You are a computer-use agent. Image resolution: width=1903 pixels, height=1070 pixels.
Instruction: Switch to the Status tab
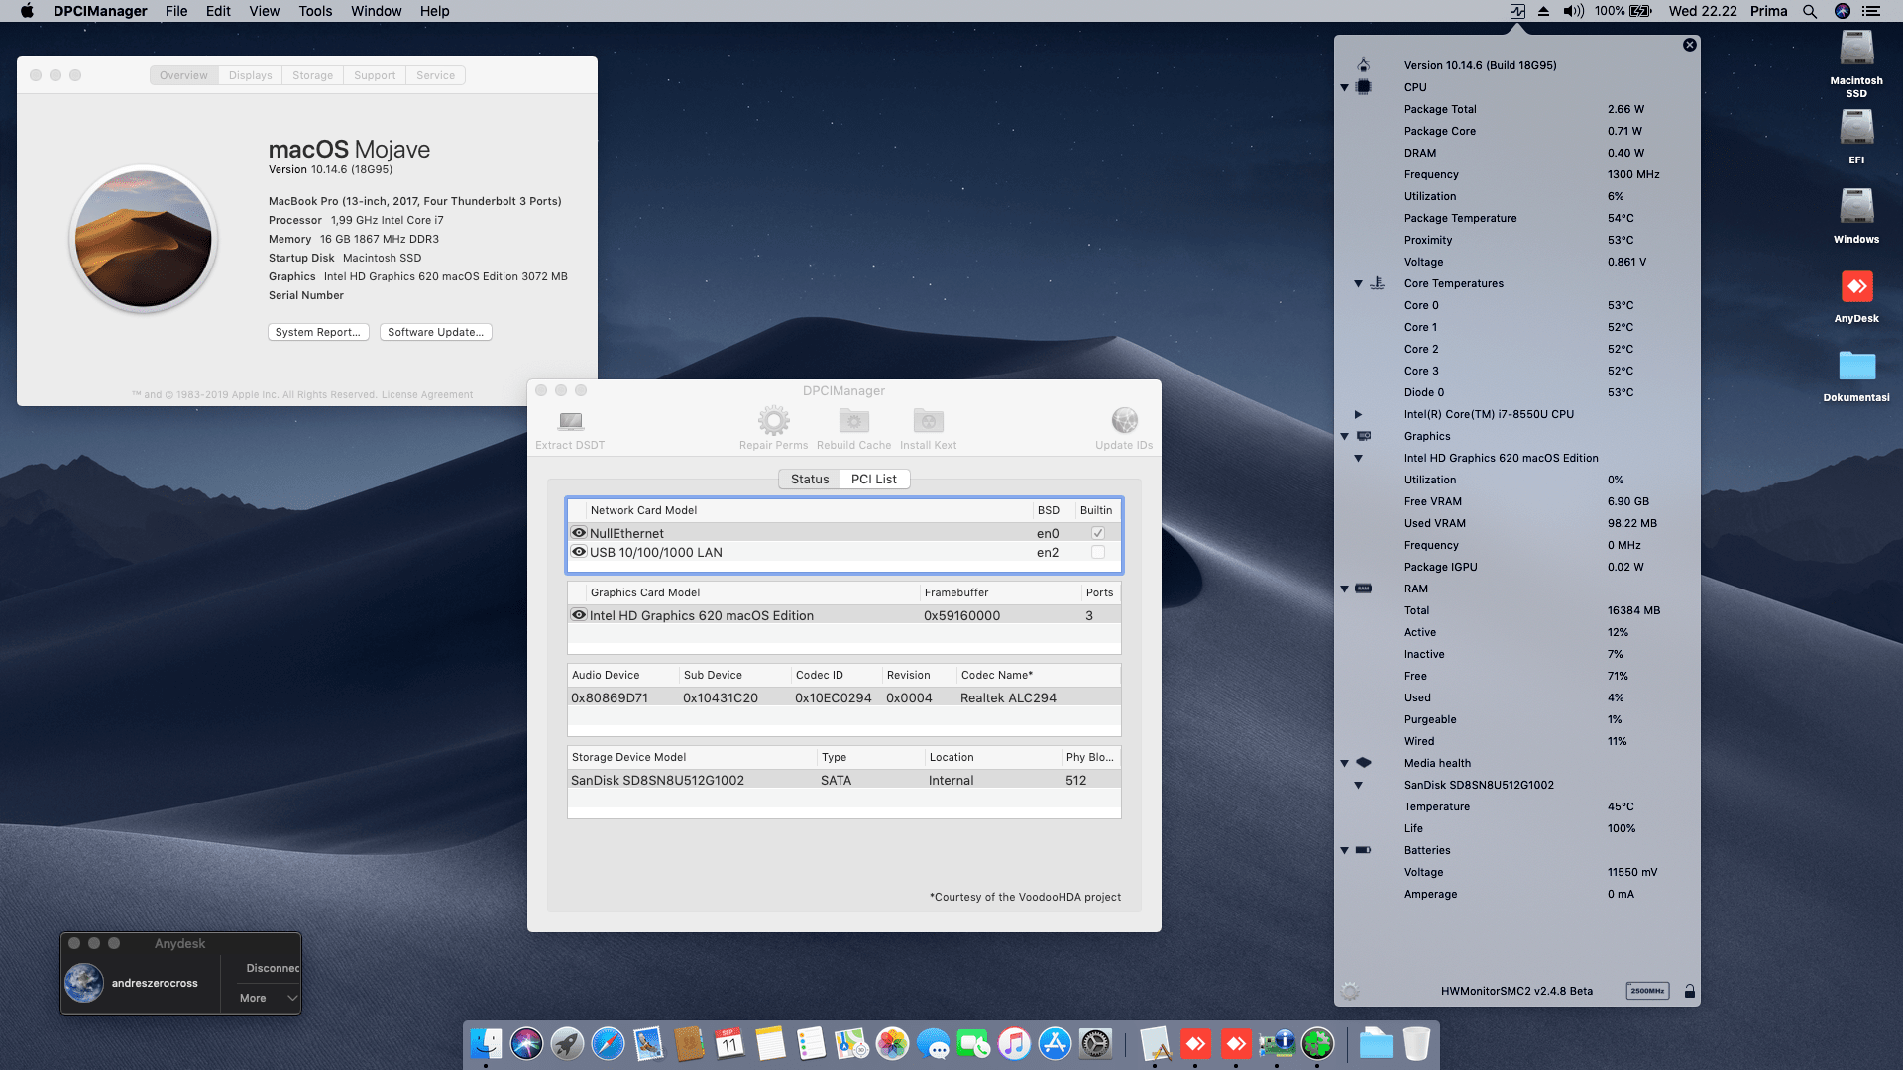pos(809,479)
